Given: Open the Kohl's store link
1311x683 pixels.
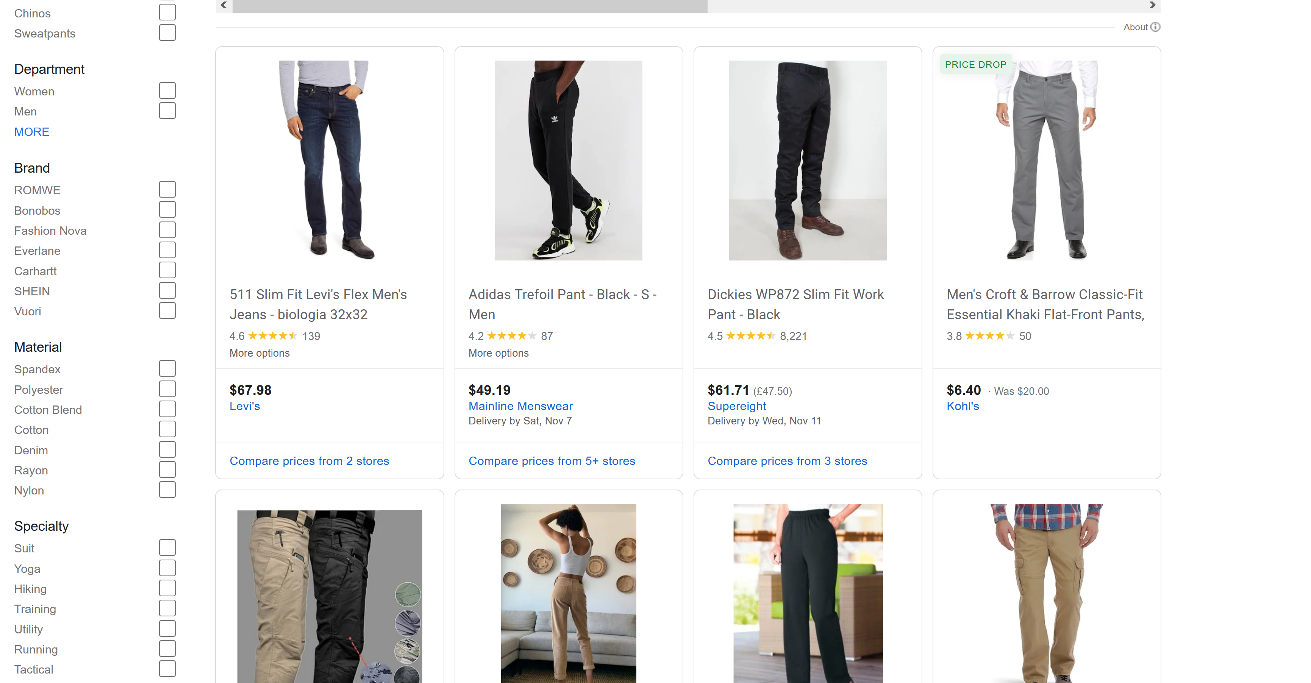Looking at the screenshot, I should [x=963, y=406].
